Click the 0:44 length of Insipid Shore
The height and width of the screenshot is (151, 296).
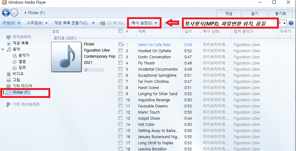point(188,118)
